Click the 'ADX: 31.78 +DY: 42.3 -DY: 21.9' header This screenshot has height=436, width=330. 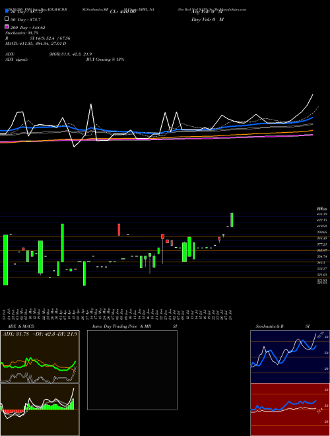point(40,334)
